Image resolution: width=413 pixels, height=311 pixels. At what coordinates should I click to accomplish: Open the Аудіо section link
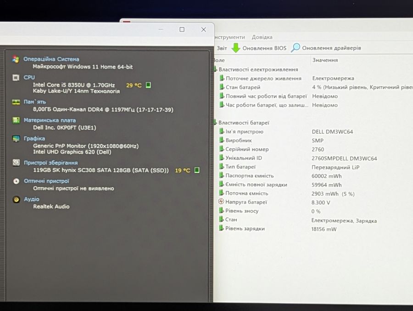click(32, 199)
